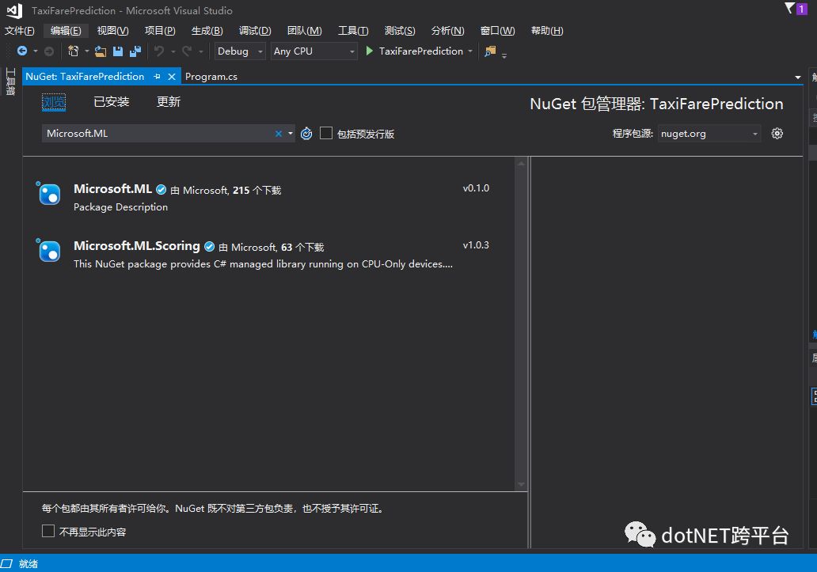Open the 调试(D) menu

point(255,31)
